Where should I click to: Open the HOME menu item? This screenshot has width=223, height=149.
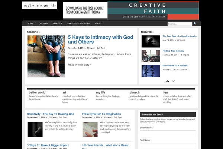[x=30, y=23]
